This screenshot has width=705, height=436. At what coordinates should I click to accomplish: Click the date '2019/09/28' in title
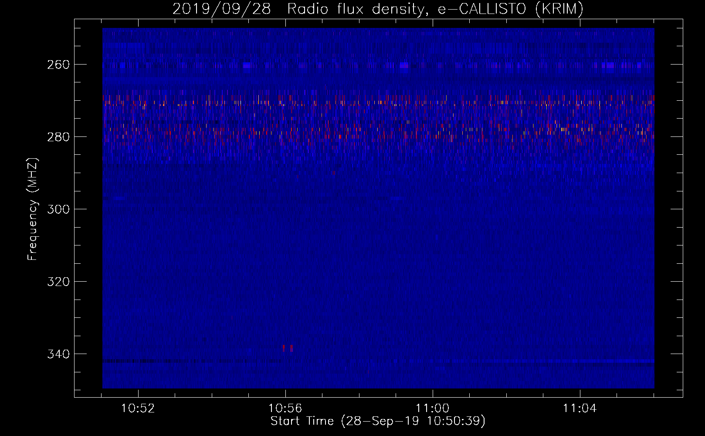[x=222, y=9]
